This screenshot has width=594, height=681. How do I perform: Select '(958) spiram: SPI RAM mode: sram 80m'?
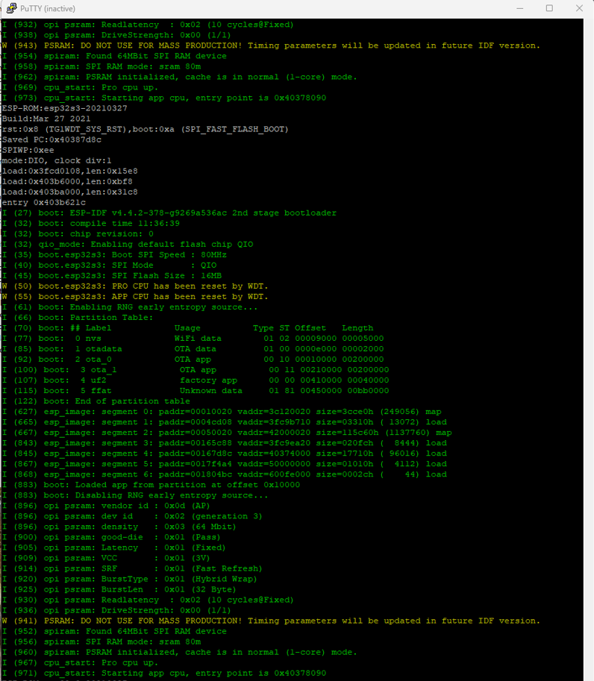pos(101,66)
